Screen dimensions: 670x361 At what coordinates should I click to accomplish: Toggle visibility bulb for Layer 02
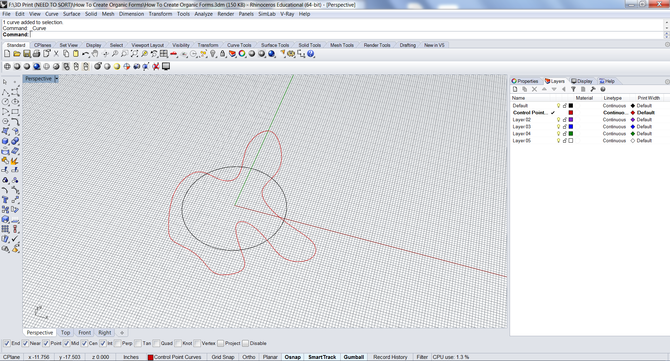(559, 120)
